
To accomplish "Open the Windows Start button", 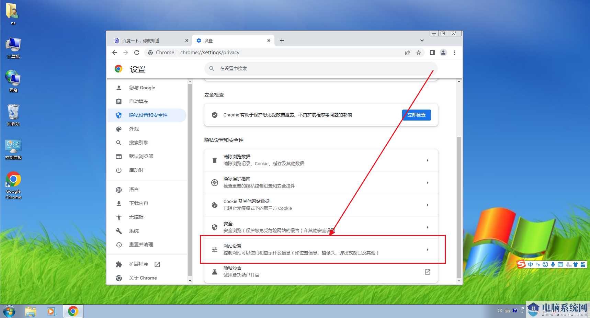I will click(9, 311).
